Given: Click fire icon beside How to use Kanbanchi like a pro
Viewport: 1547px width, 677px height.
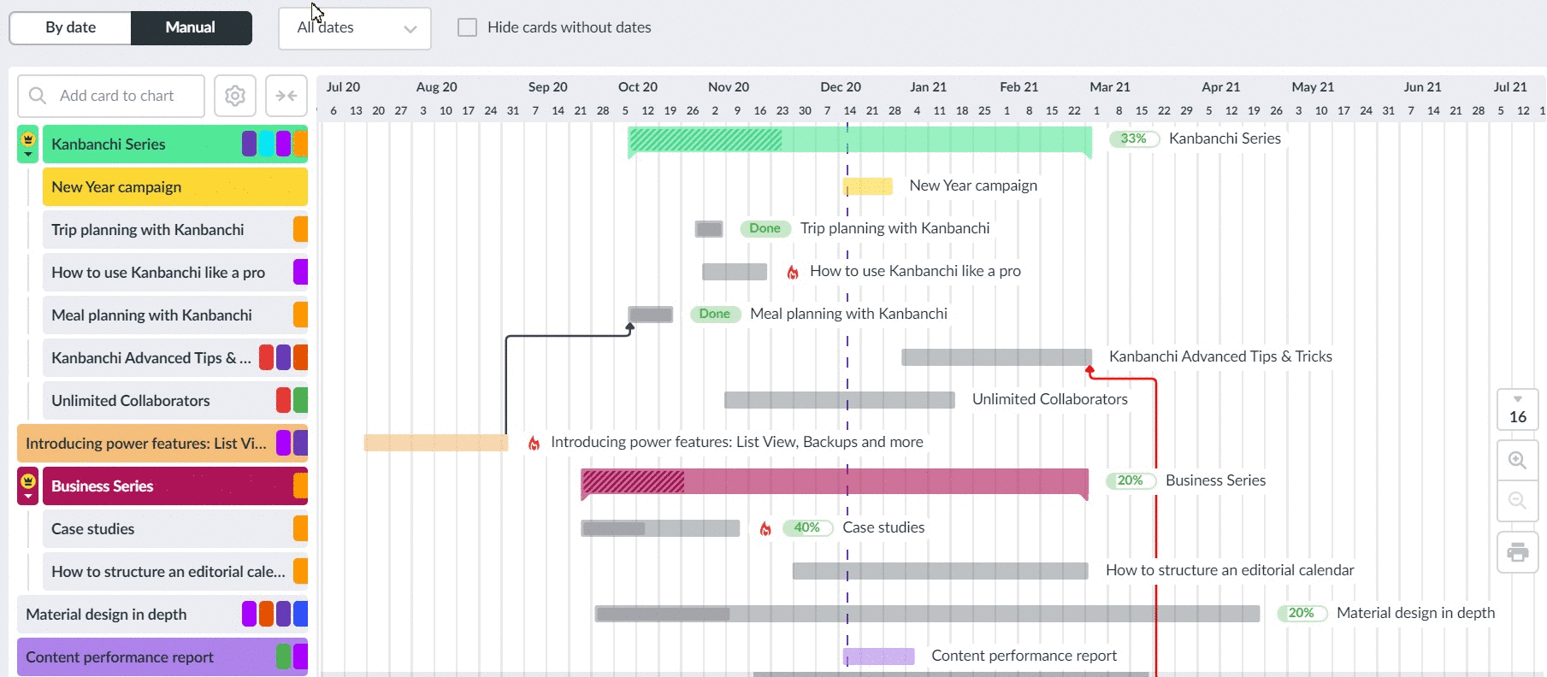Looking at the screenshot, I should tap(793, 272).
